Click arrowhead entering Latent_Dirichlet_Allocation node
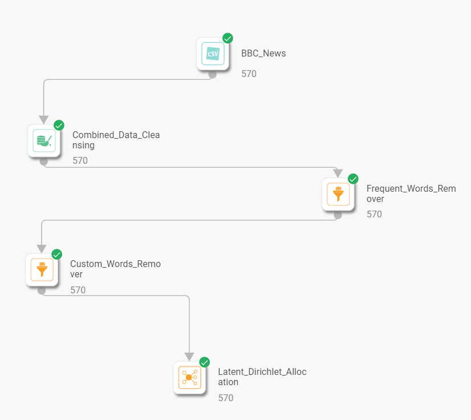The image size is (471, 420). [189, 357]
